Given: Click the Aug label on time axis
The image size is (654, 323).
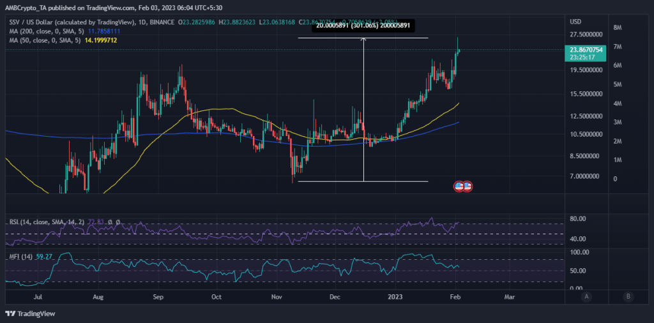Looking at the screenshot, I should click(x=99, y=297).
